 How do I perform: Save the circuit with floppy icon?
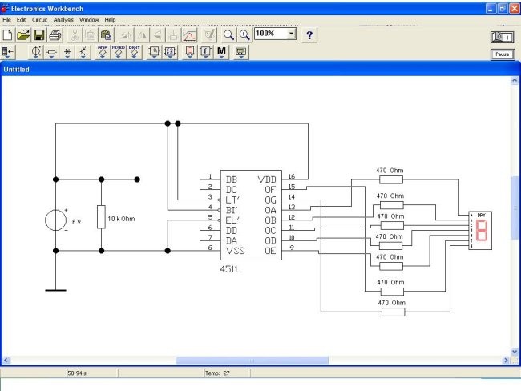(x=39, y=35)
